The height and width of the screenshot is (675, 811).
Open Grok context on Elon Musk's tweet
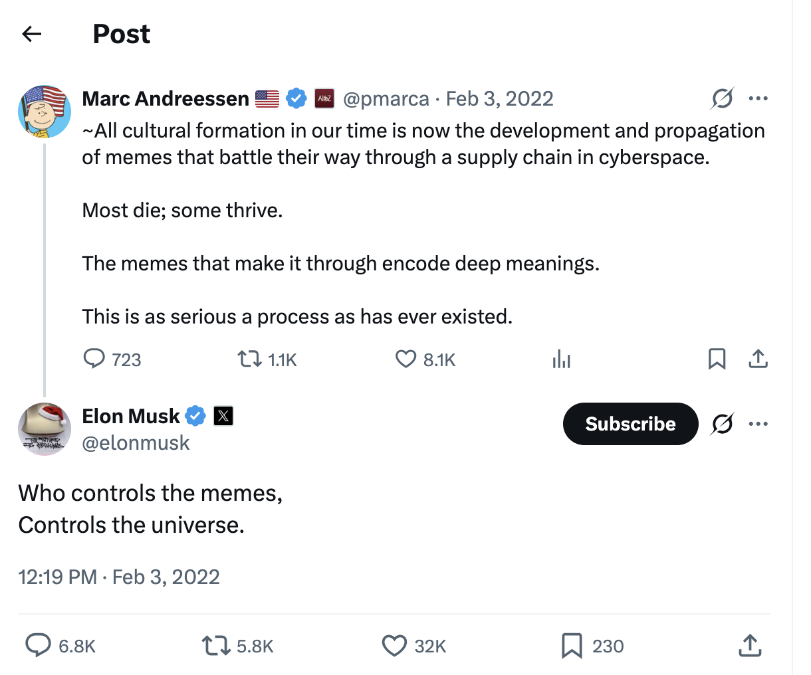722,423
